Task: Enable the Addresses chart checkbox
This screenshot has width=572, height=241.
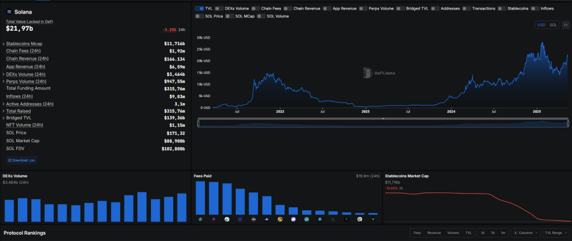Action: point(435,8)
